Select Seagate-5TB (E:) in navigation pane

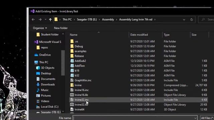[x=48, y=112]
